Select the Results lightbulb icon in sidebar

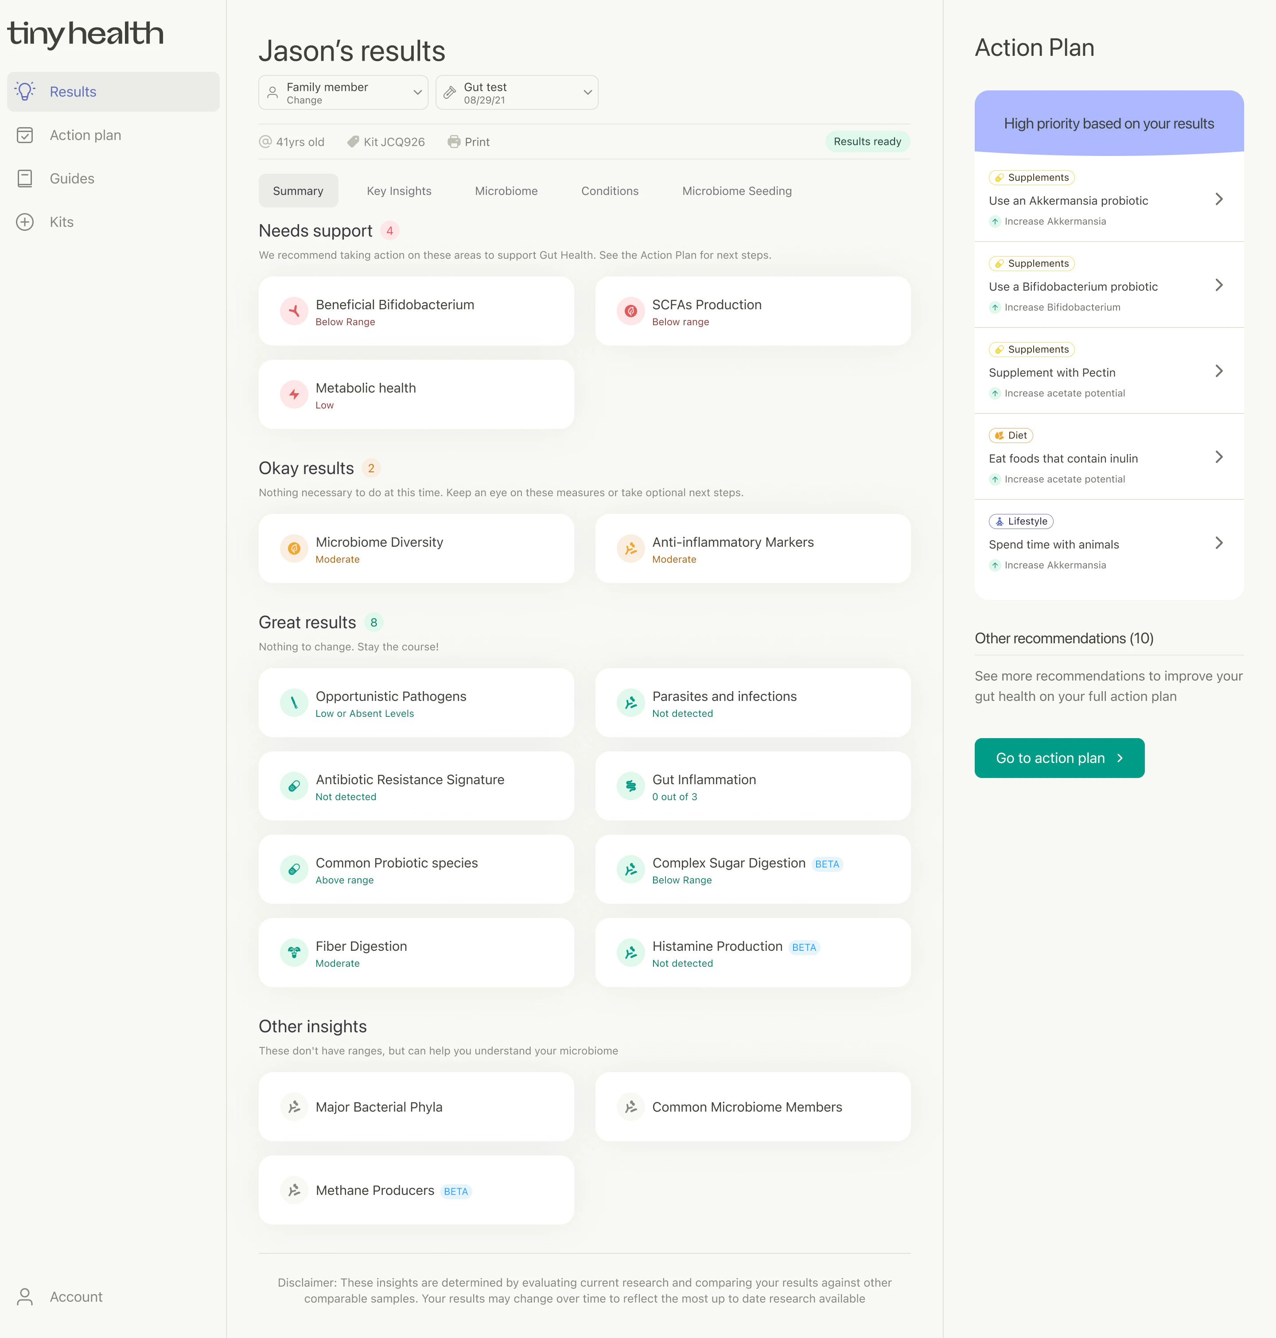(25, 91)
